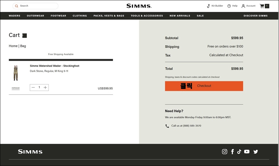Click the Account text link

click(x=251, y=6)
